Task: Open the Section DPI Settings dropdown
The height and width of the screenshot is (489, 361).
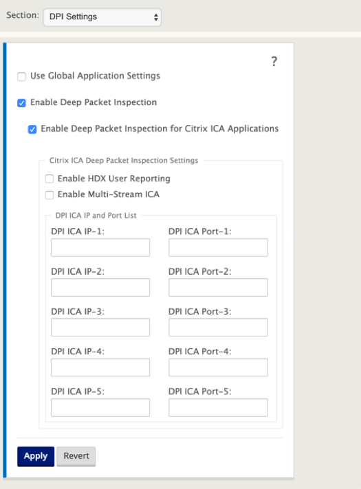Action: 102,17
